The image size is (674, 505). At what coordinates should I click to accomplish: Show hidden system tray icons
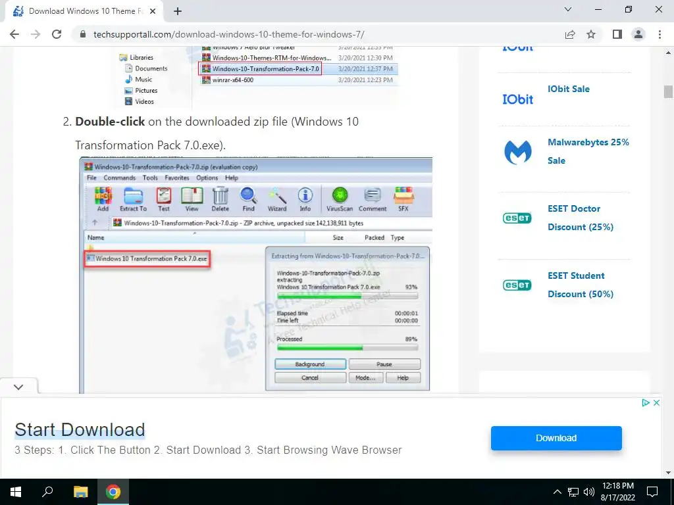(557, 492)
